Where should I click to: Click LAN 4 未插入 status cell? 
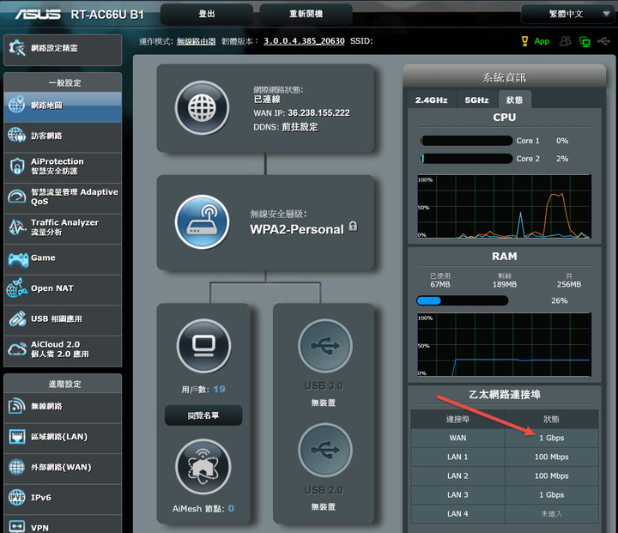pyautogui.click(x=551, y=513)
